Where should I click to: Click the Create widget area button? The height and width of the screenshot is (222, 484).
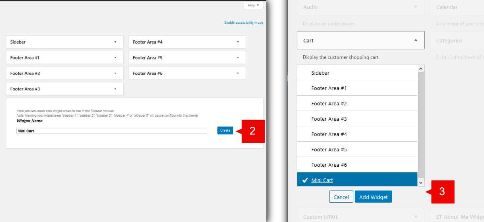pos(225,130)
